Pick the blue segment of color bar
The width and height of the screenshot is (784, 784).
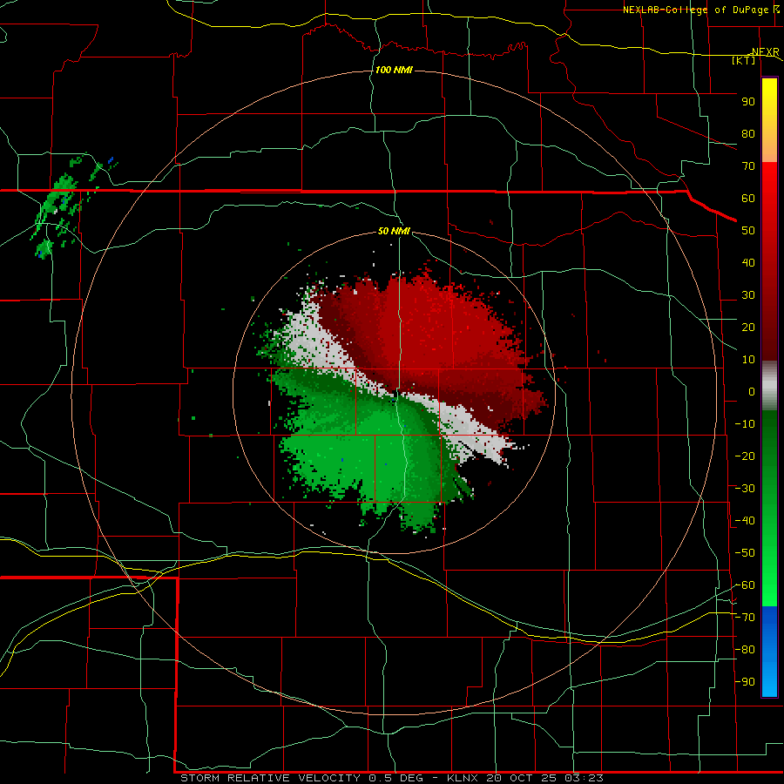pos(769,650)
